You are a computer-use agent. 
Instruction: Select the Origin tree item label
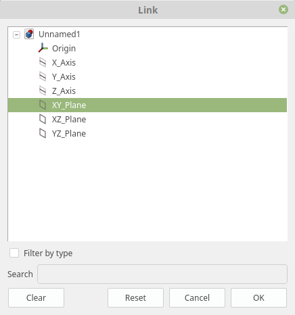pos(64,49)
